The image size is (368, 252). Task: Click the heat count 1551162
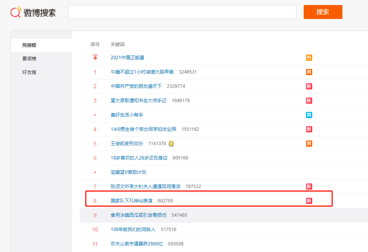click(x=190, y=129)
